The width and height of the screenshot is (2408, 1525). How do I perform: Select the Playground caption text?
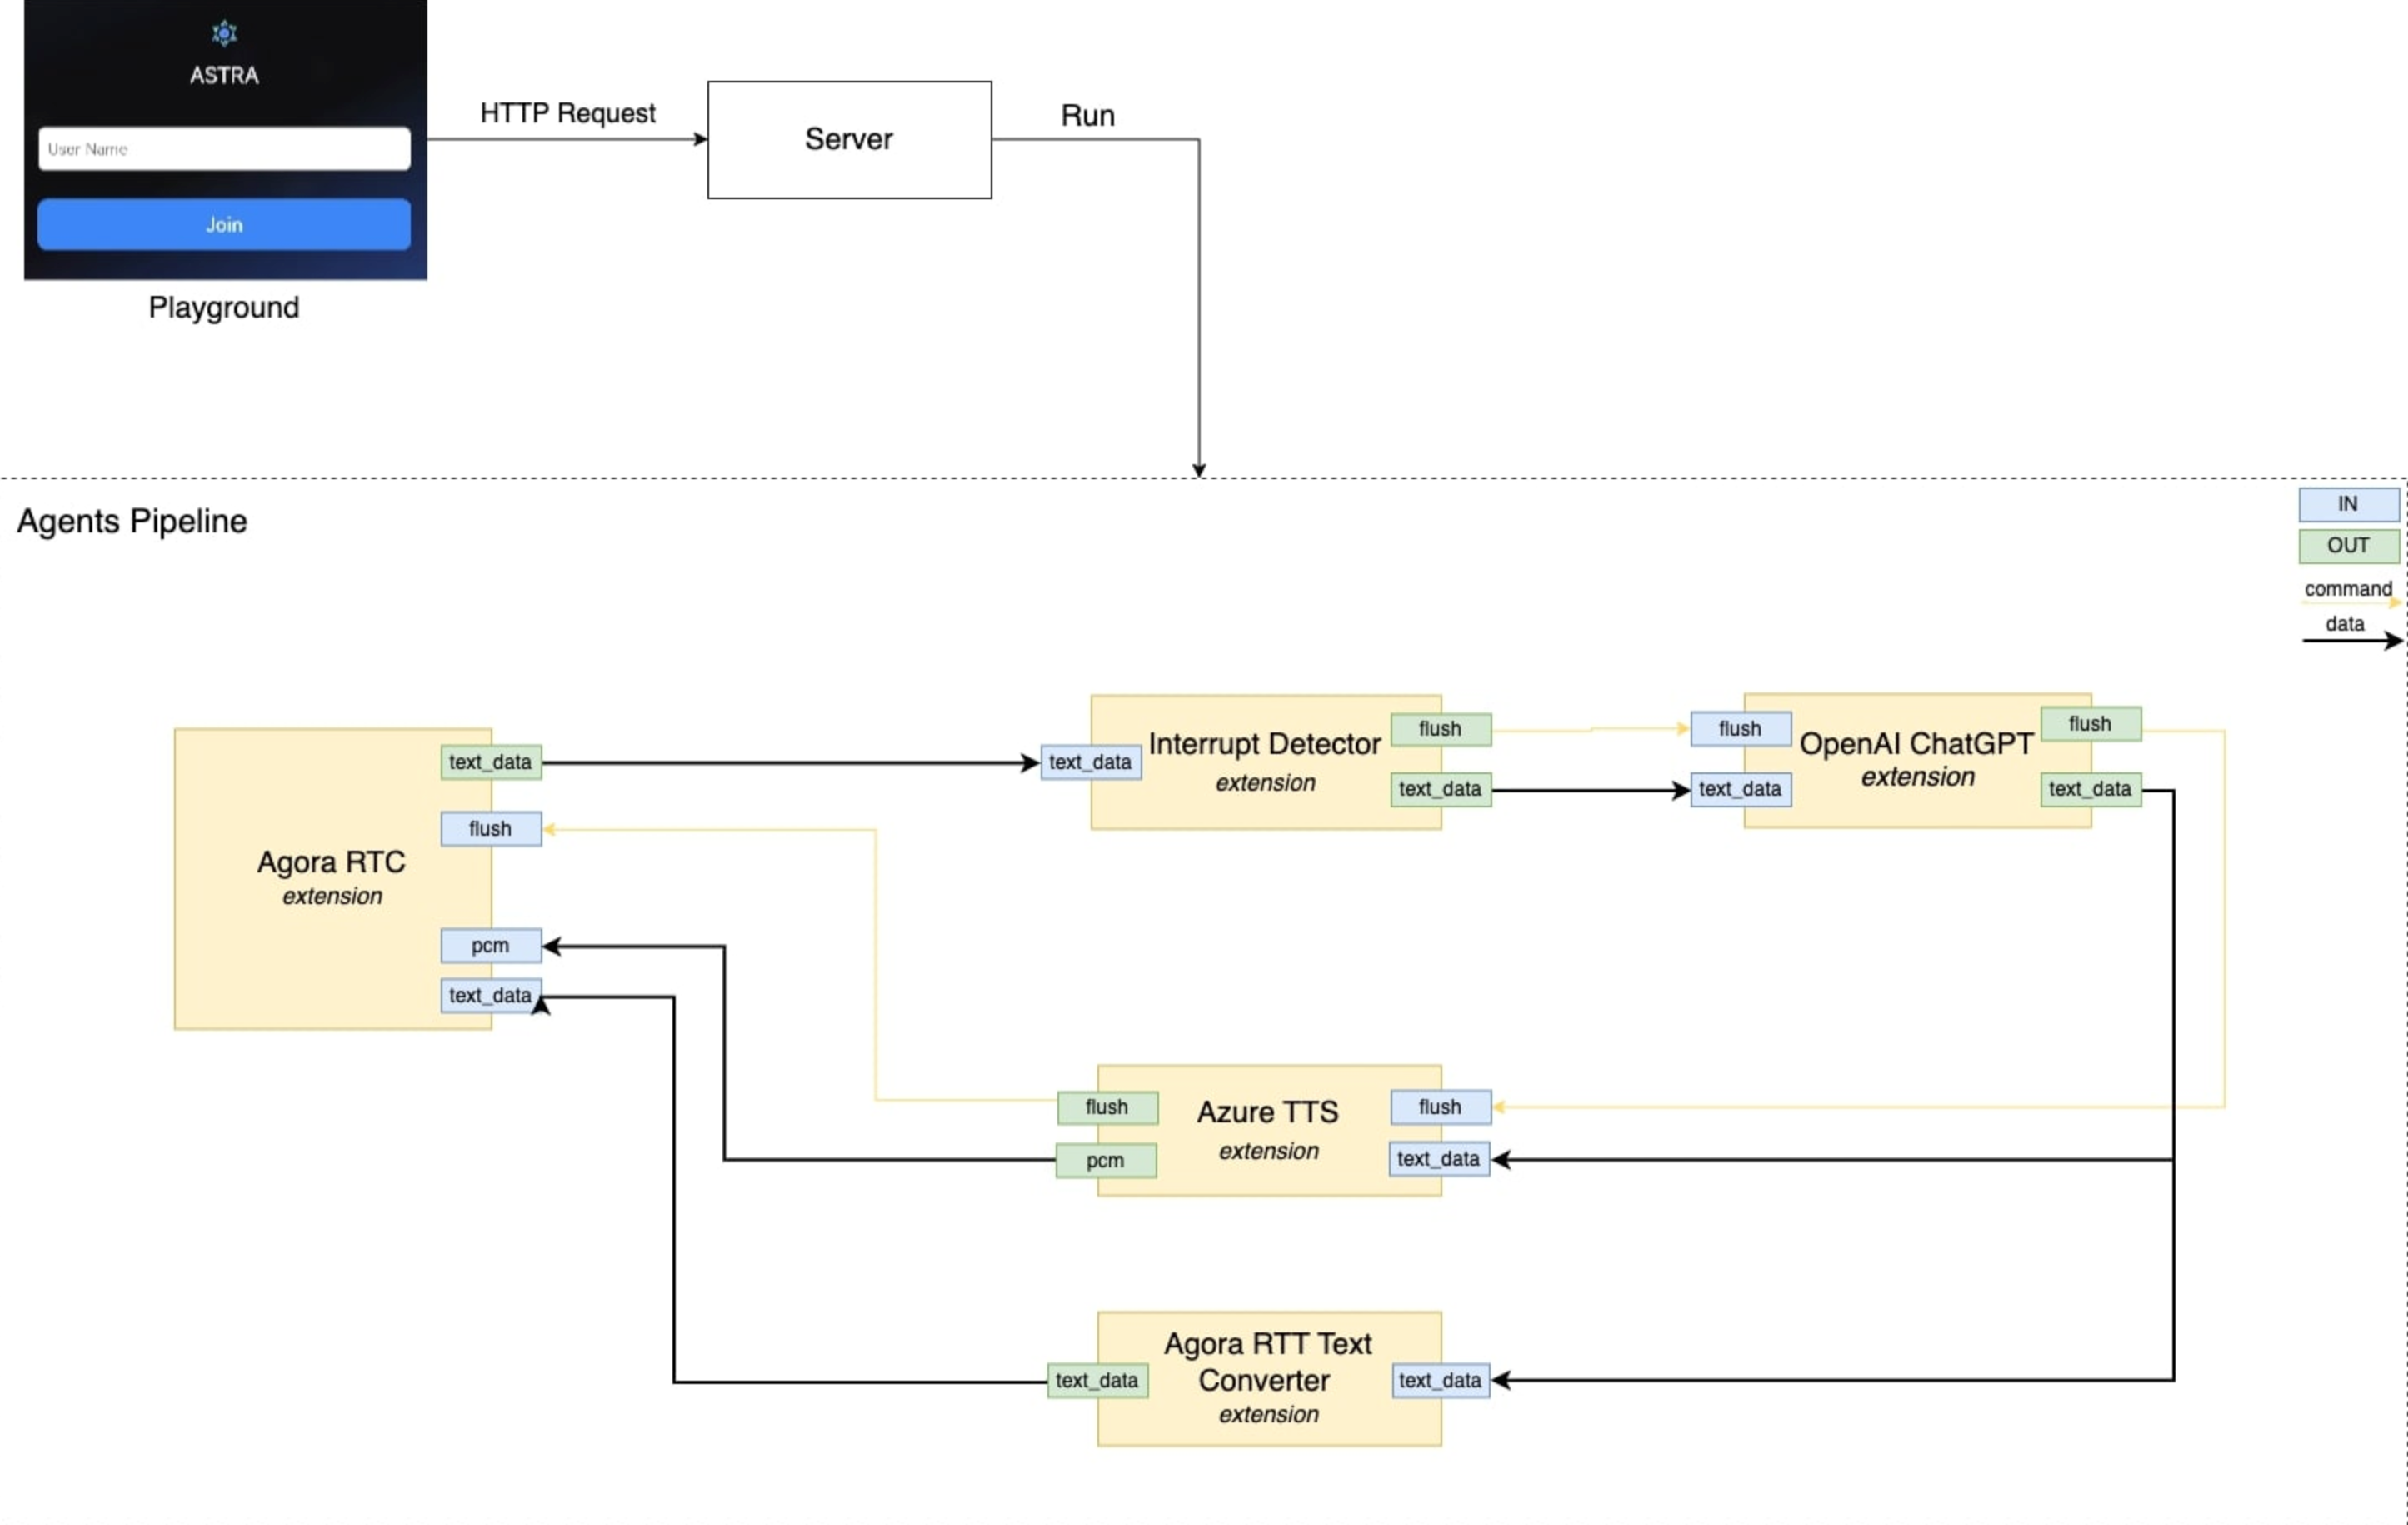224,307
